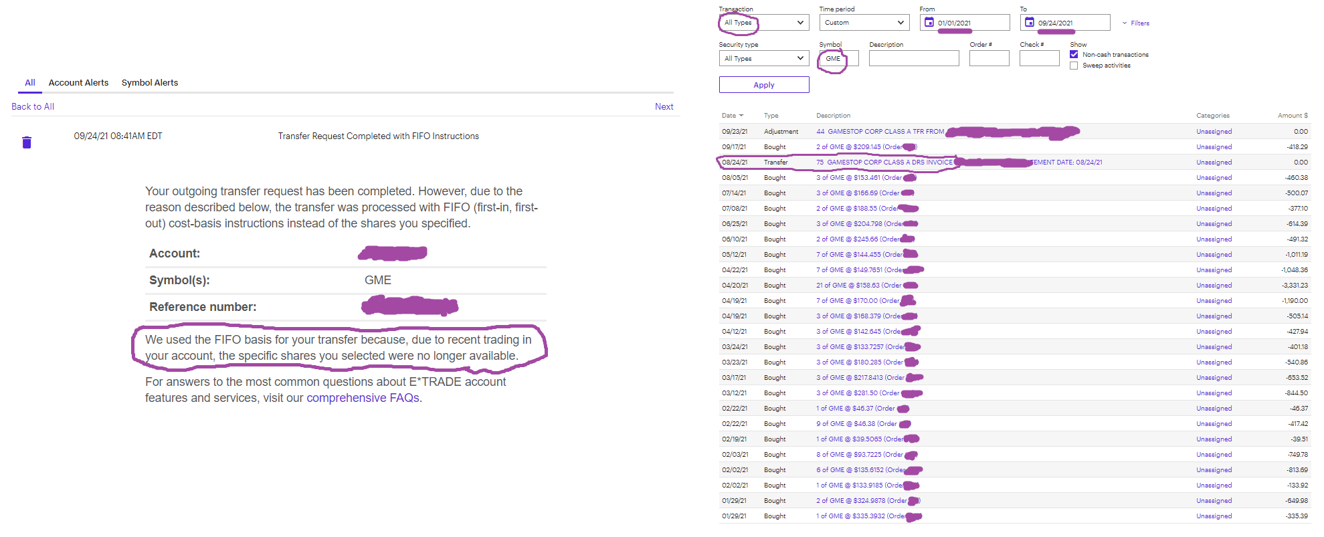This screenshot has width=1324, height=537.
Task: Click the To date field 09/24/2021
Action: click(1065, 23)
